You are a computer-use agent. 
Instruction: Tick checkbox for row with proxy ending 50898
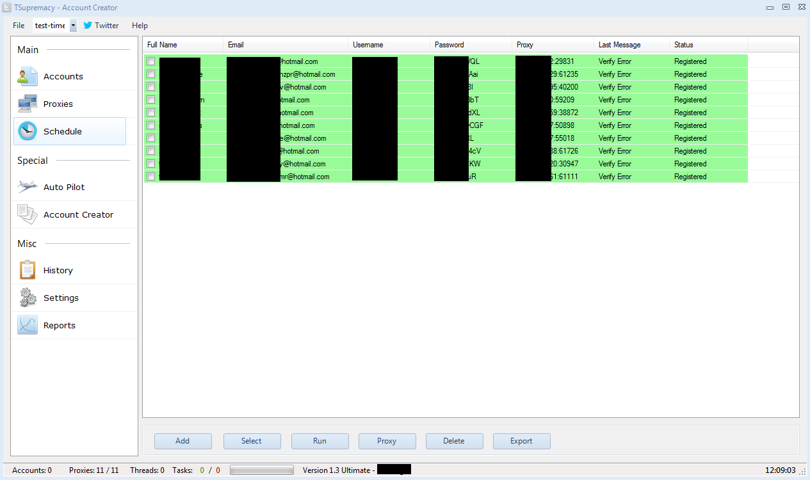[150, 125]
